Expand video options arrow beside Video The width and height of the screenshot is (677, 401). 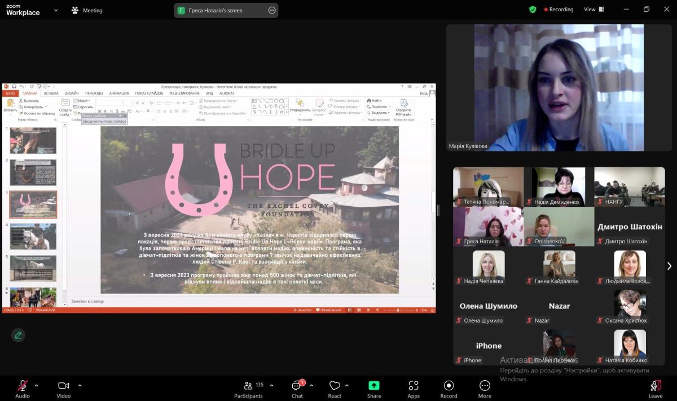click(80, 386)
